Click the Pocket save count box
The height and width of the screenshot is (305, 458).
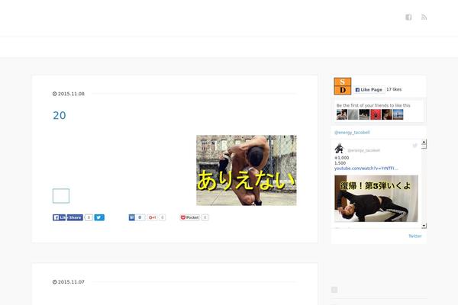click(205, 217)
